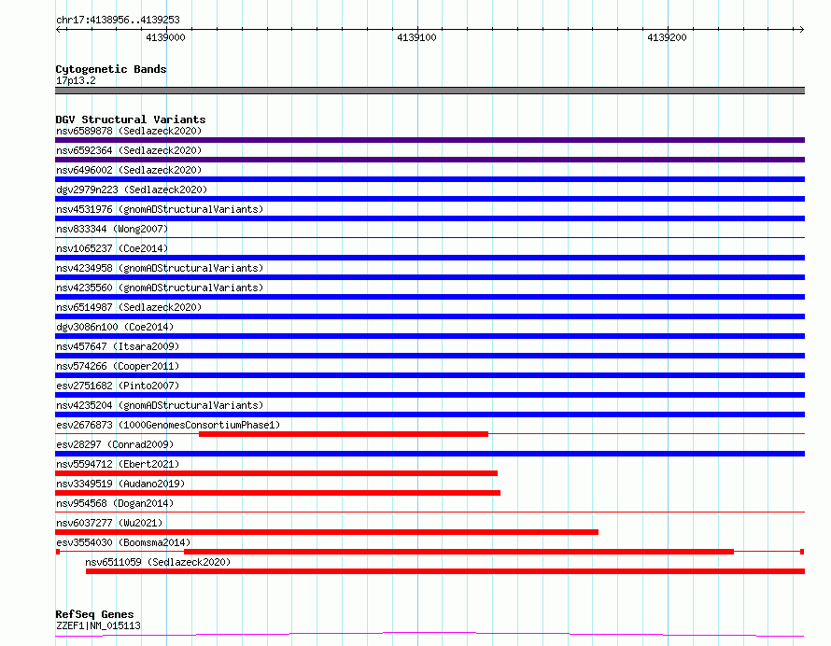Click nsv574266 (Cooper2011) label

coord(118,366)
